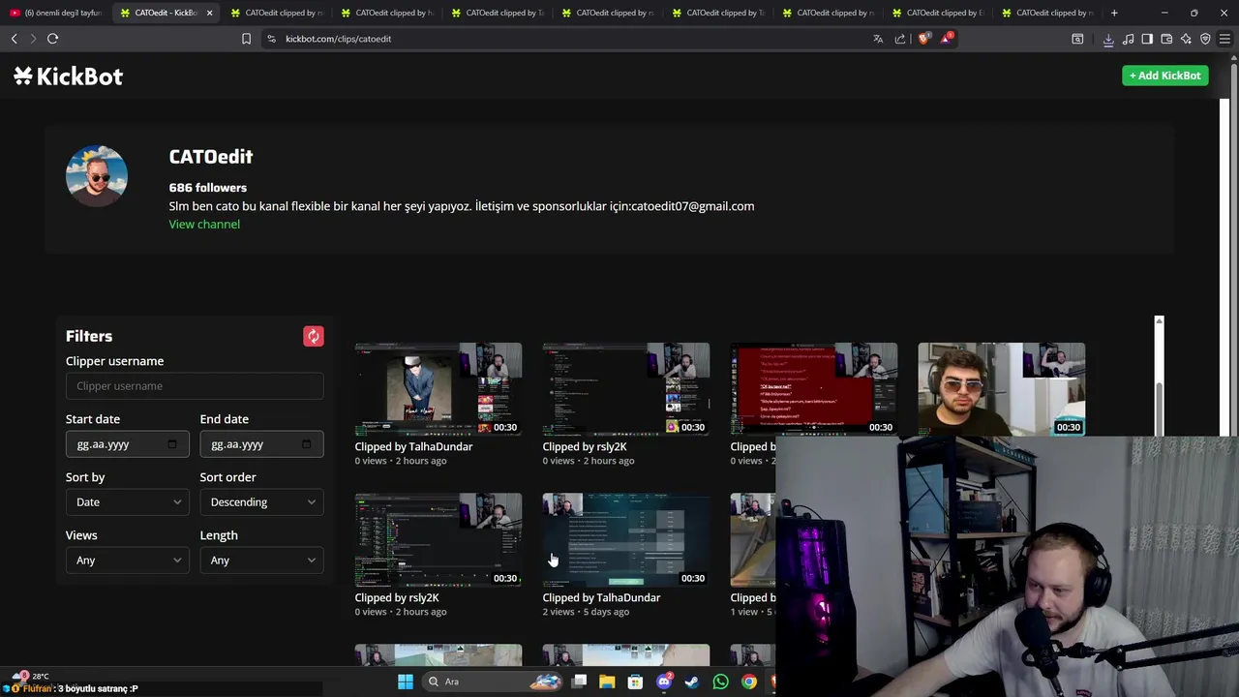Go back with browser back arrow
This screenshot has height=697, width=1239.
[14, 39]
